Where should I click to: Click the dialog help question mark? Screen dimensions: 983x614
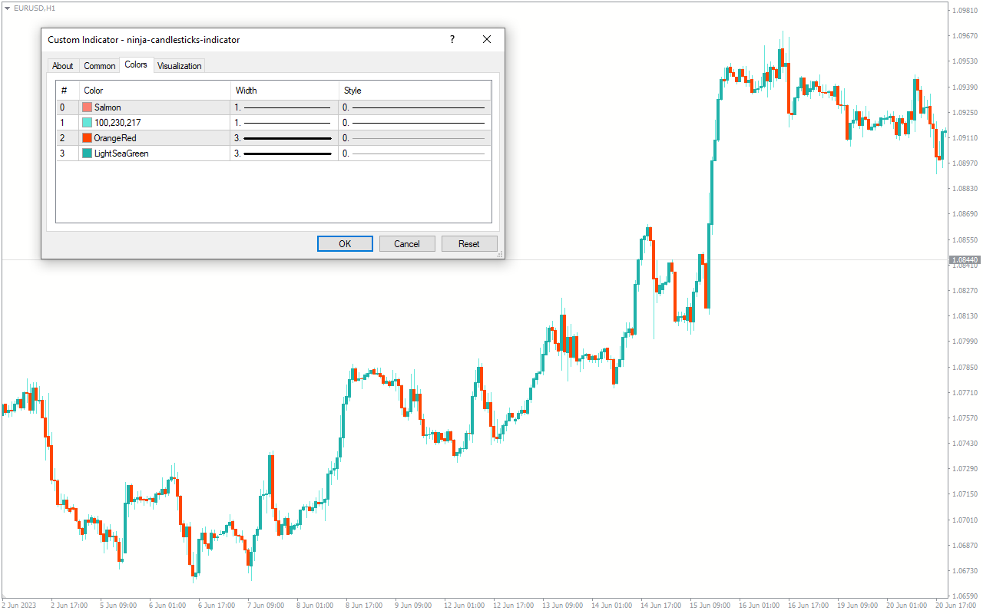pos(452,40)
